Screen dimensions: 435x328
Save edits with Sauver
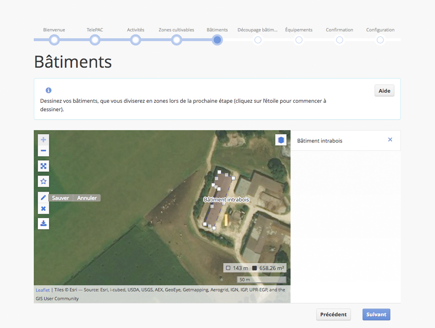click(x=60, y=198)
